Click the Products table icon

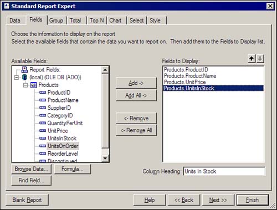[x=34, y=85]
